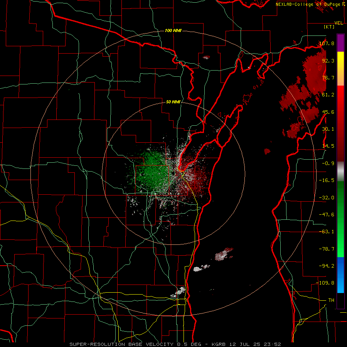Viewport: 347px width, 347px height.
Task: Click the 45.6 value on velocity scale
Action: [328, 112]
